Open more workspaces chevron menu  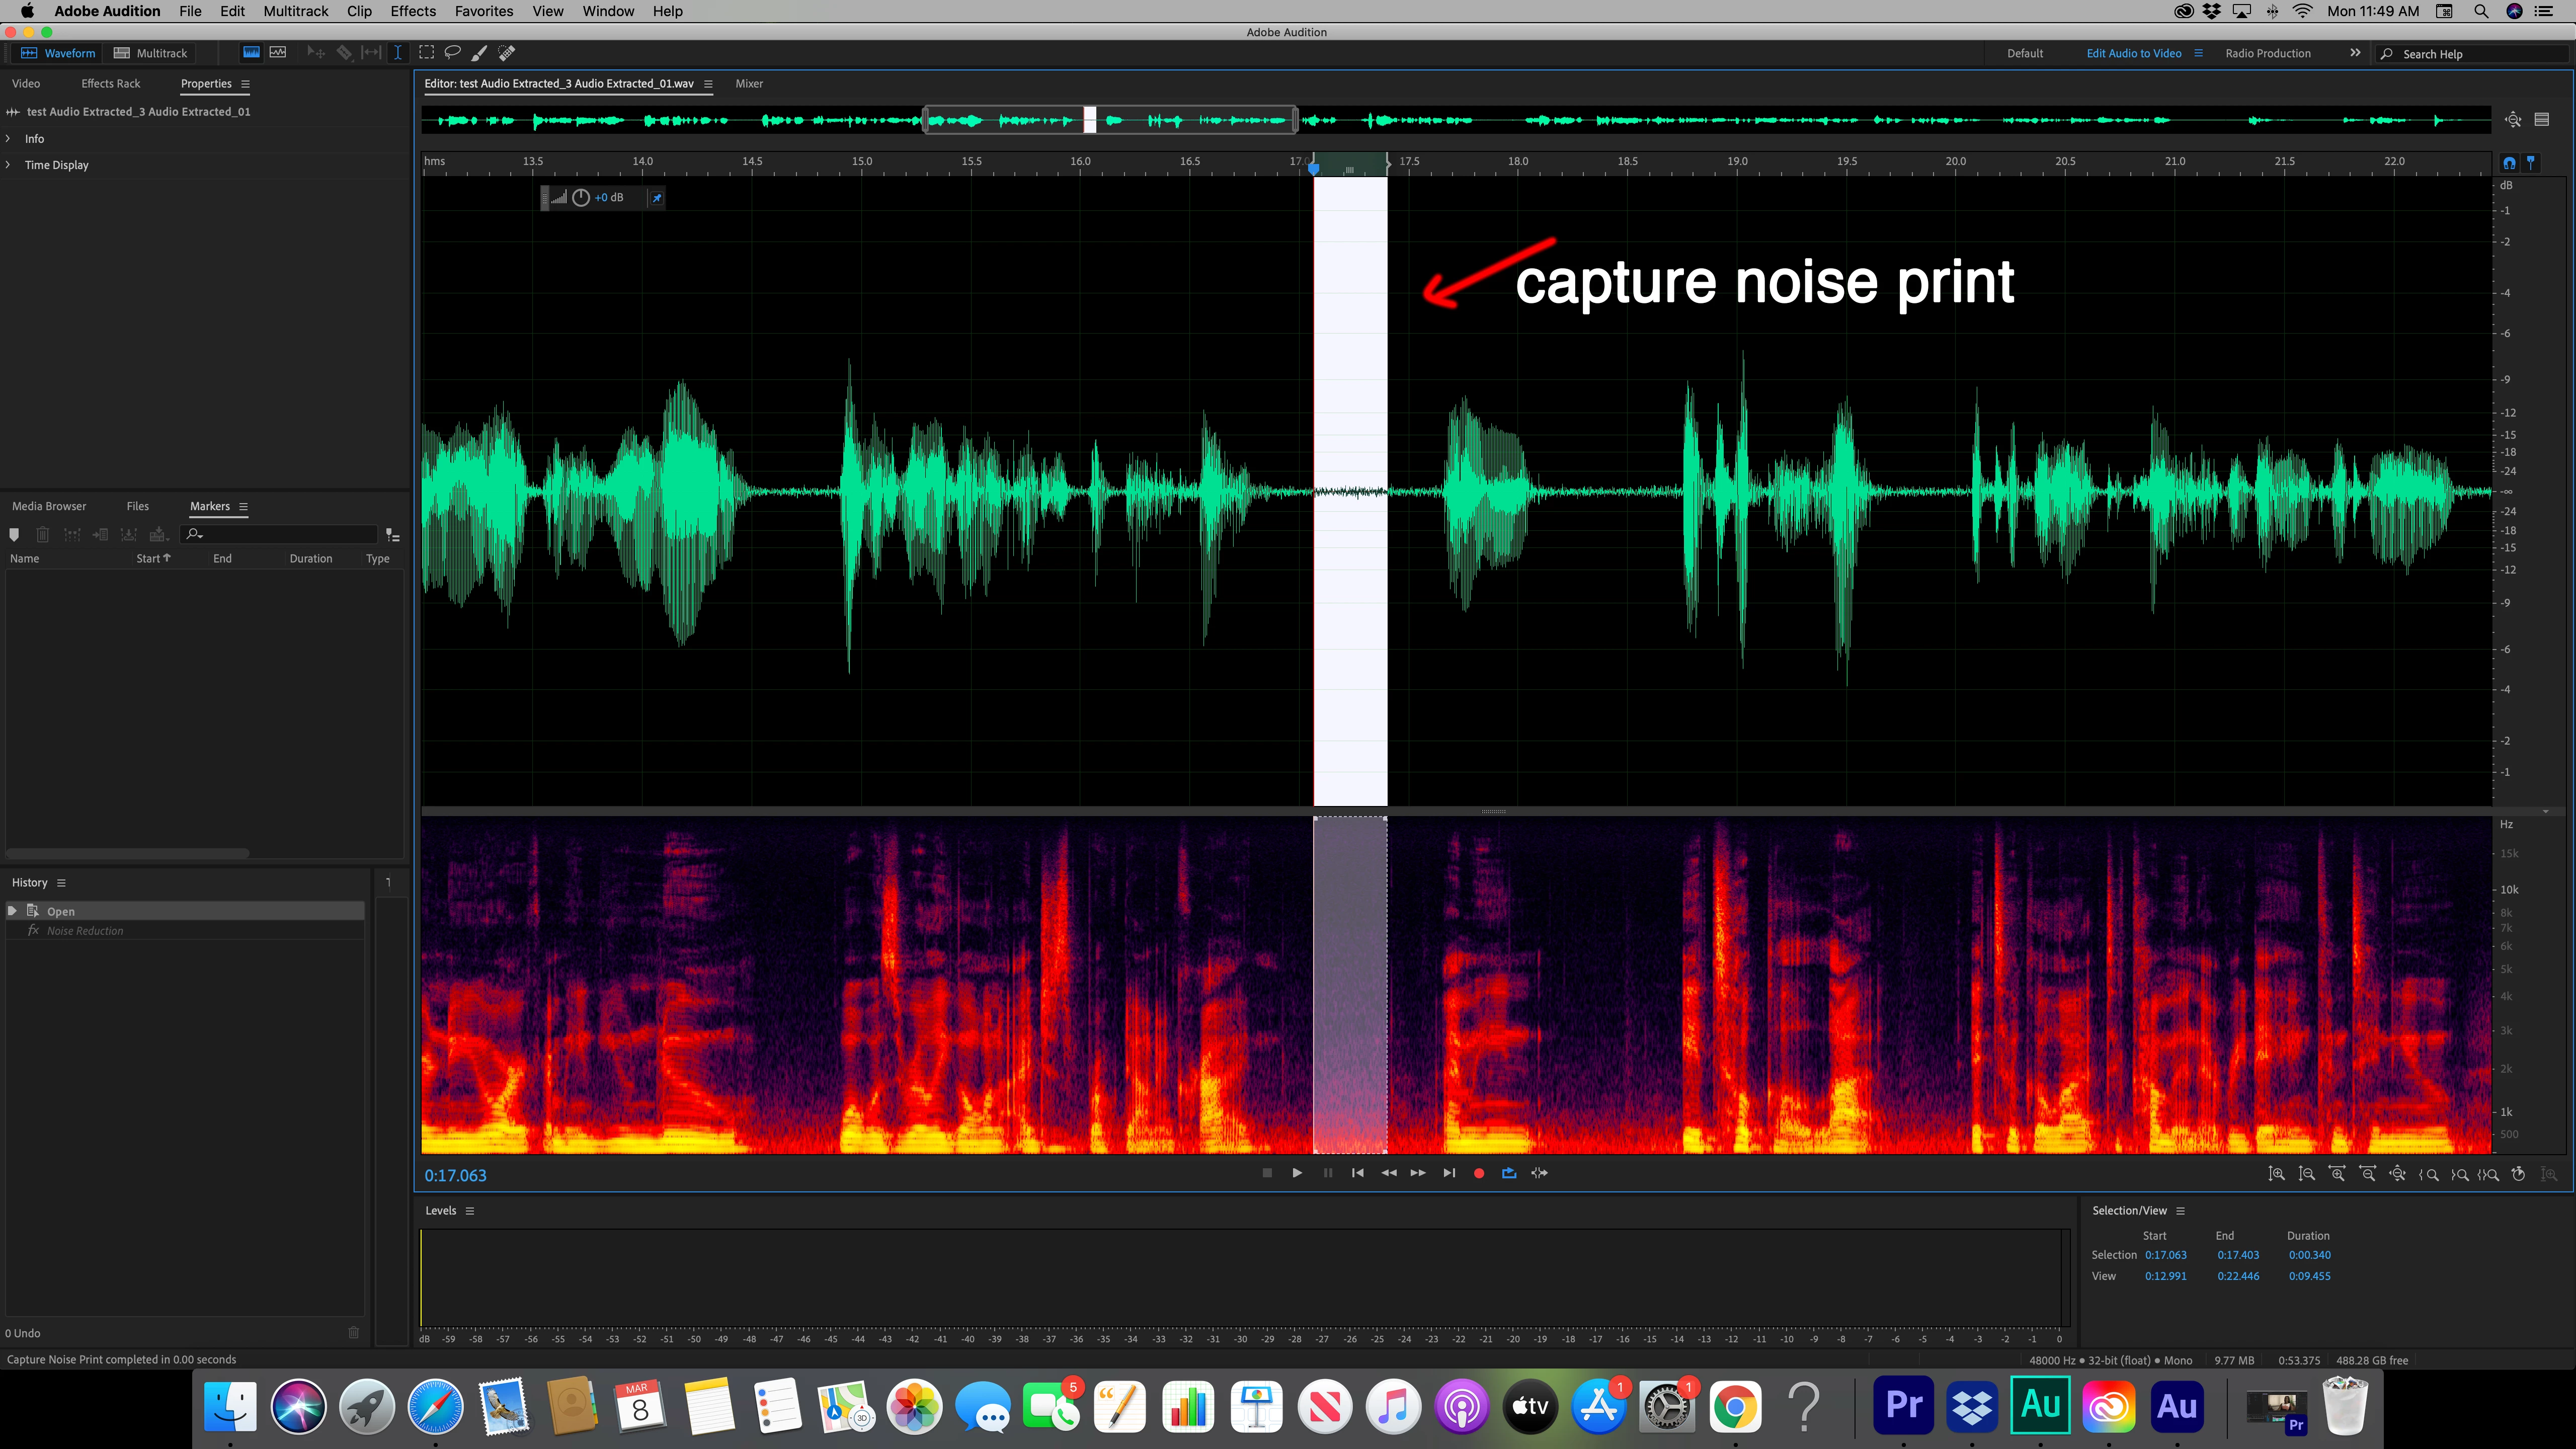[x=2355, y=53]
